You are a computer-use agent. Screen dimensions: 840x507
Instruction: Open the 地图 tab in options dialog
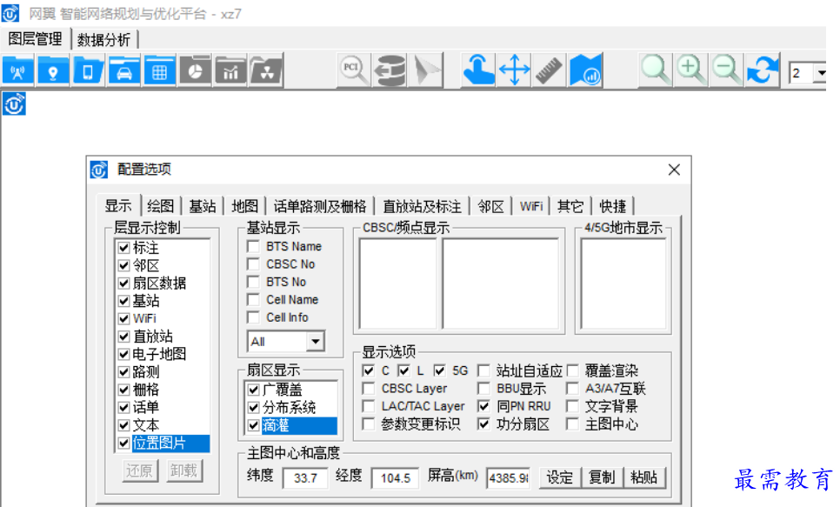click(x=245, y=206)
